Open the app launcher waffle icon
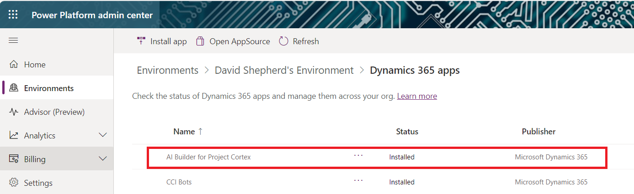This screenshot has height=194, width=634. click(x=13, y=15)
